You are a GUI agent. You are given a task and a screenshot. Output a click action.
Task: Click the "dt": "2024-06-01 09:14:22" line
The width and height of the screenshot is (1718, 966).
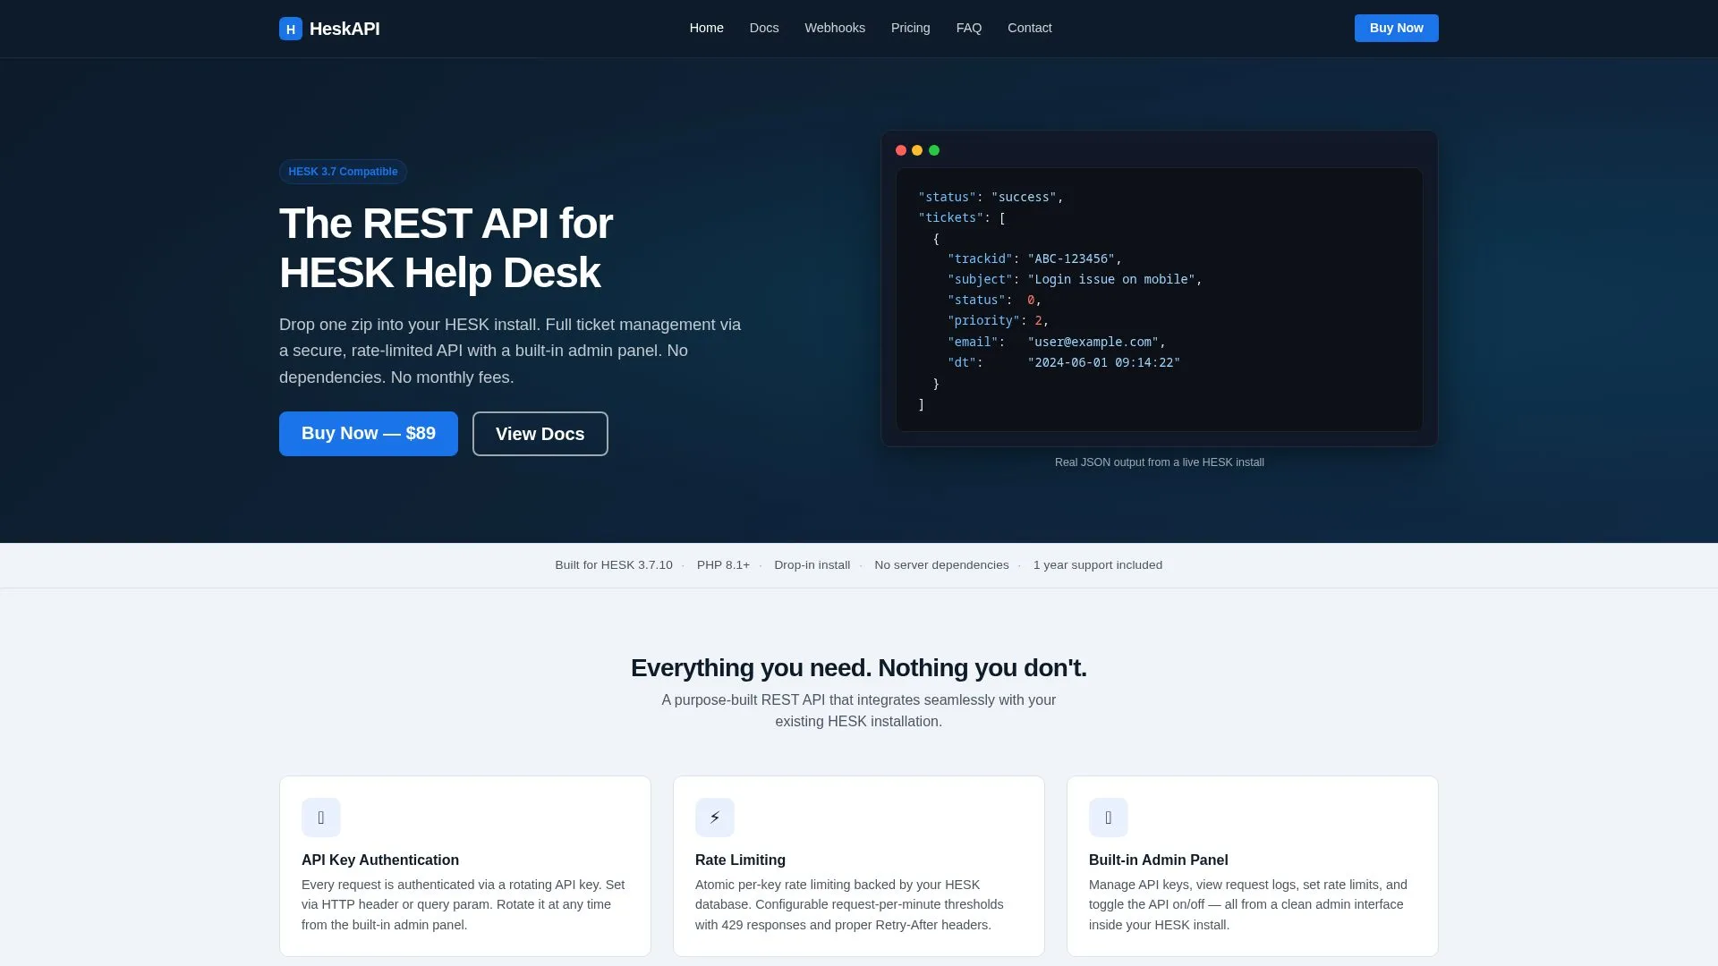click(1064, 362)
